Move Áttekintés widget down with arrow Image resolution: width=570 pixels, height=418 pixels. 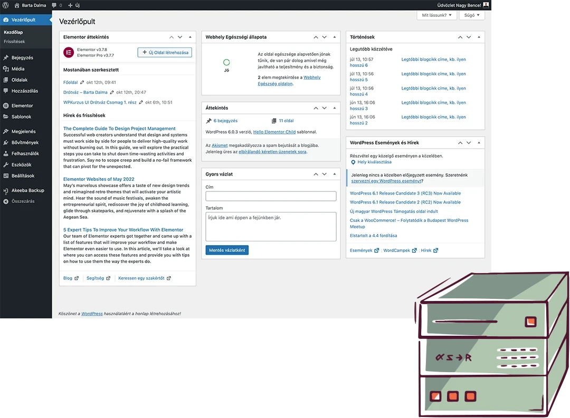(x=325, y=108)
